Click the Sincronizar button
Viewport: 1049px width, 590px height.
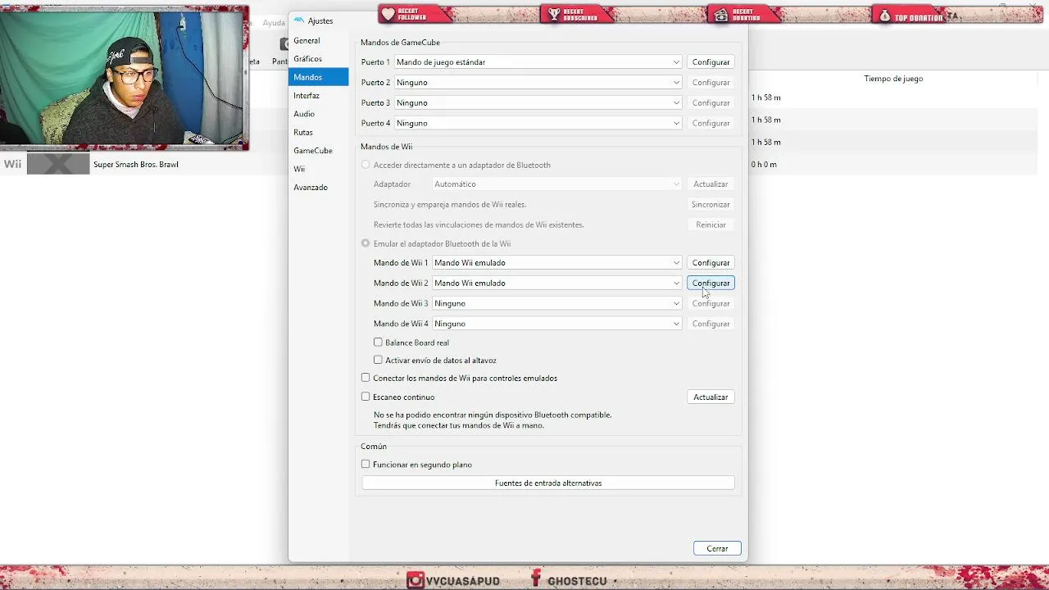point(711,205)
